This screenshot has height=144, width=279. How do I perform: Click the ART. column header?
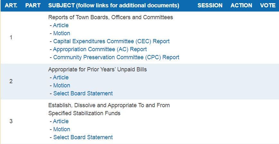[11, 5]
